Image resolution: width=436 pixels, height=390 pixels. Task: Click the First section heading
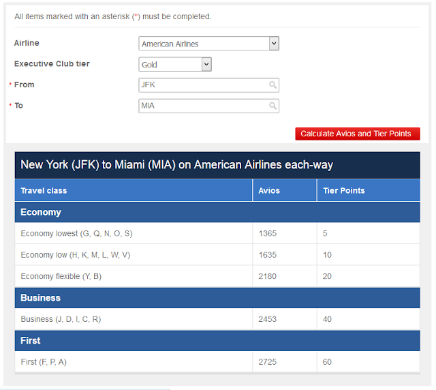point(217,341)
